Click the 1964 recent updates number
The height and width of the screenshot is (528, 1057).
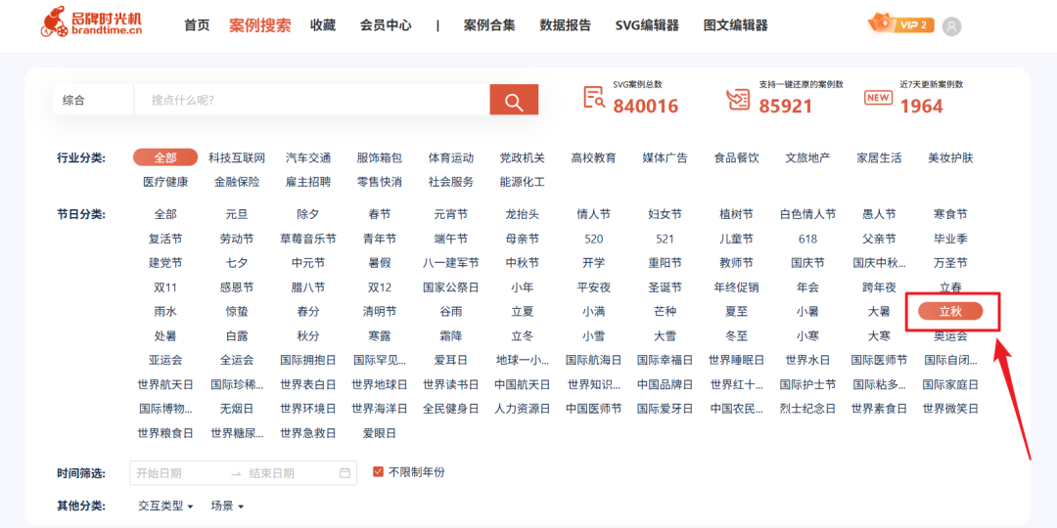pyautogui.click(x=922, y=106)
